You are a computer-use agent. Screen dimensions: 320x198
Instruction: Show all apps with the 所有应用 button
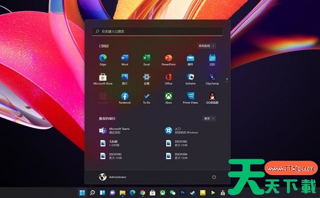pyautogui.click(x=206, y=46)
